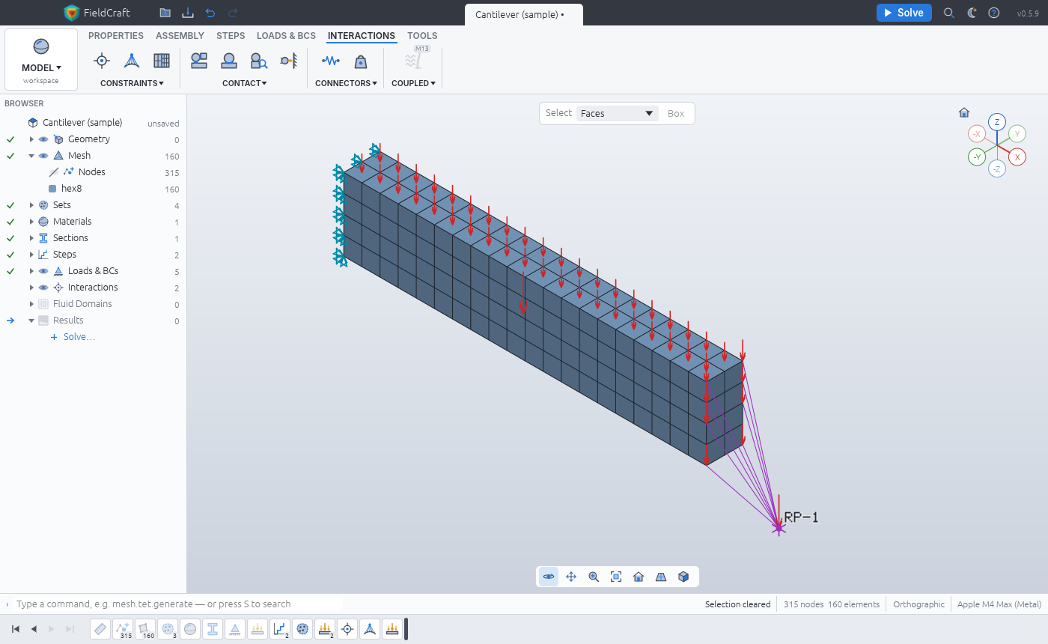Click the zoom tool in view toolbar
The image size is (1048, 644).
594,577
